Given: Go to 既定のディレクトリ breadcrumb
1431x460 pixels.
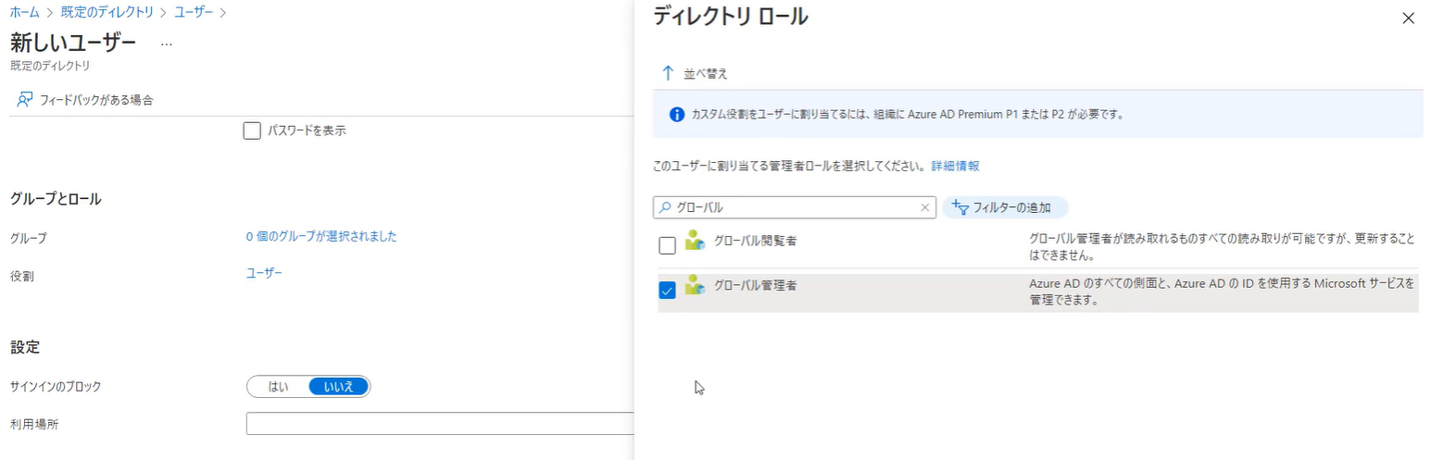Looking at the screenshot, I should pos(107,12).
